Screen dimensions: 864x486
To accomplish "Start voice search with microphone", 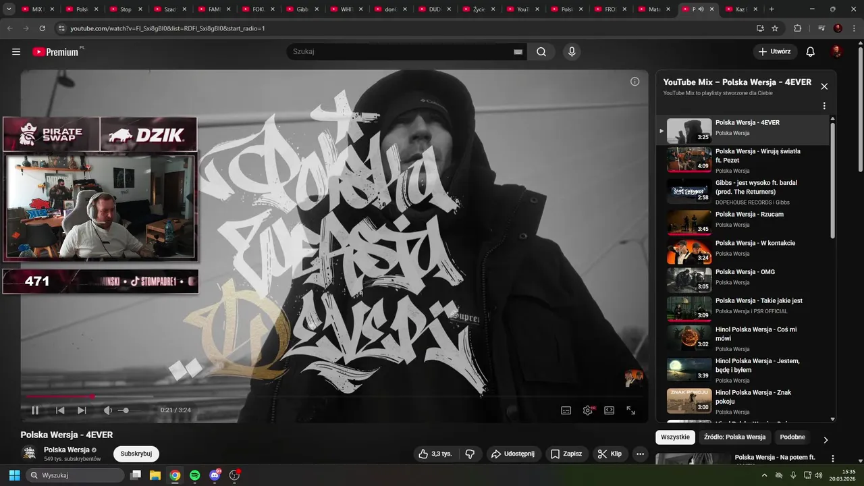I will tap(572, 52).
